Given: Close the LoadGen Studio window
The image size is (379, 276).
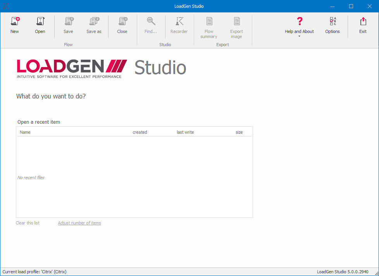Looking at the screenshot, I should click(370, 6).
